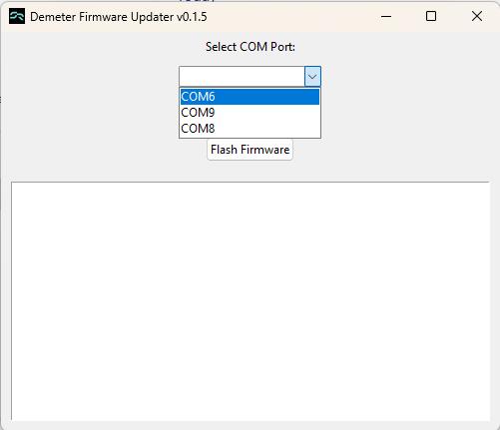Click the Select COM Port label
This screenshot has width=500, height=430.
point(250,47)
